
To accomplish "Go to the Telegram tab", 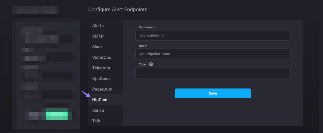I will point(101,68).
